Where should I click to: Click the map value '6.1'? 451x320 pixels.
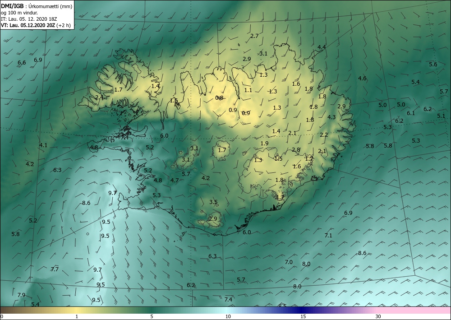pyautogui.click(x=411, y=113)
